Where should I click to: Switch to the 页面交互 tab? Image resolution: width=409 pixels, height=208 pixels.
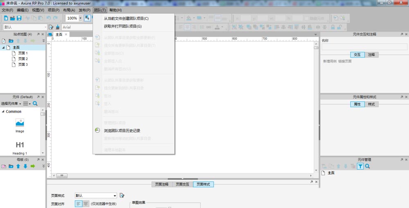182,184
